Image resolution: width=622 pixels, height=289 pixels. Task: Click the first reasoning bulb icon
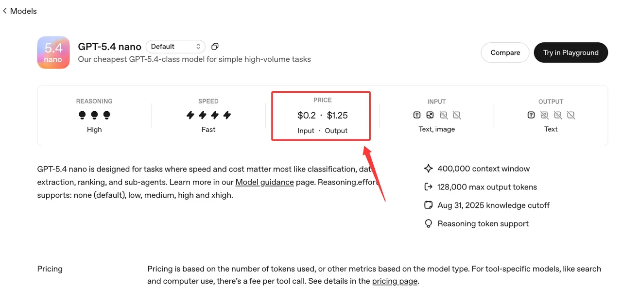[x=82, y=115]
